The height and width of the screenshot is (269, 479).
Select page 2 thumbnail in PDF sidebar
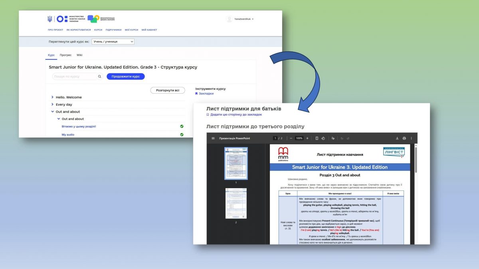236,203
